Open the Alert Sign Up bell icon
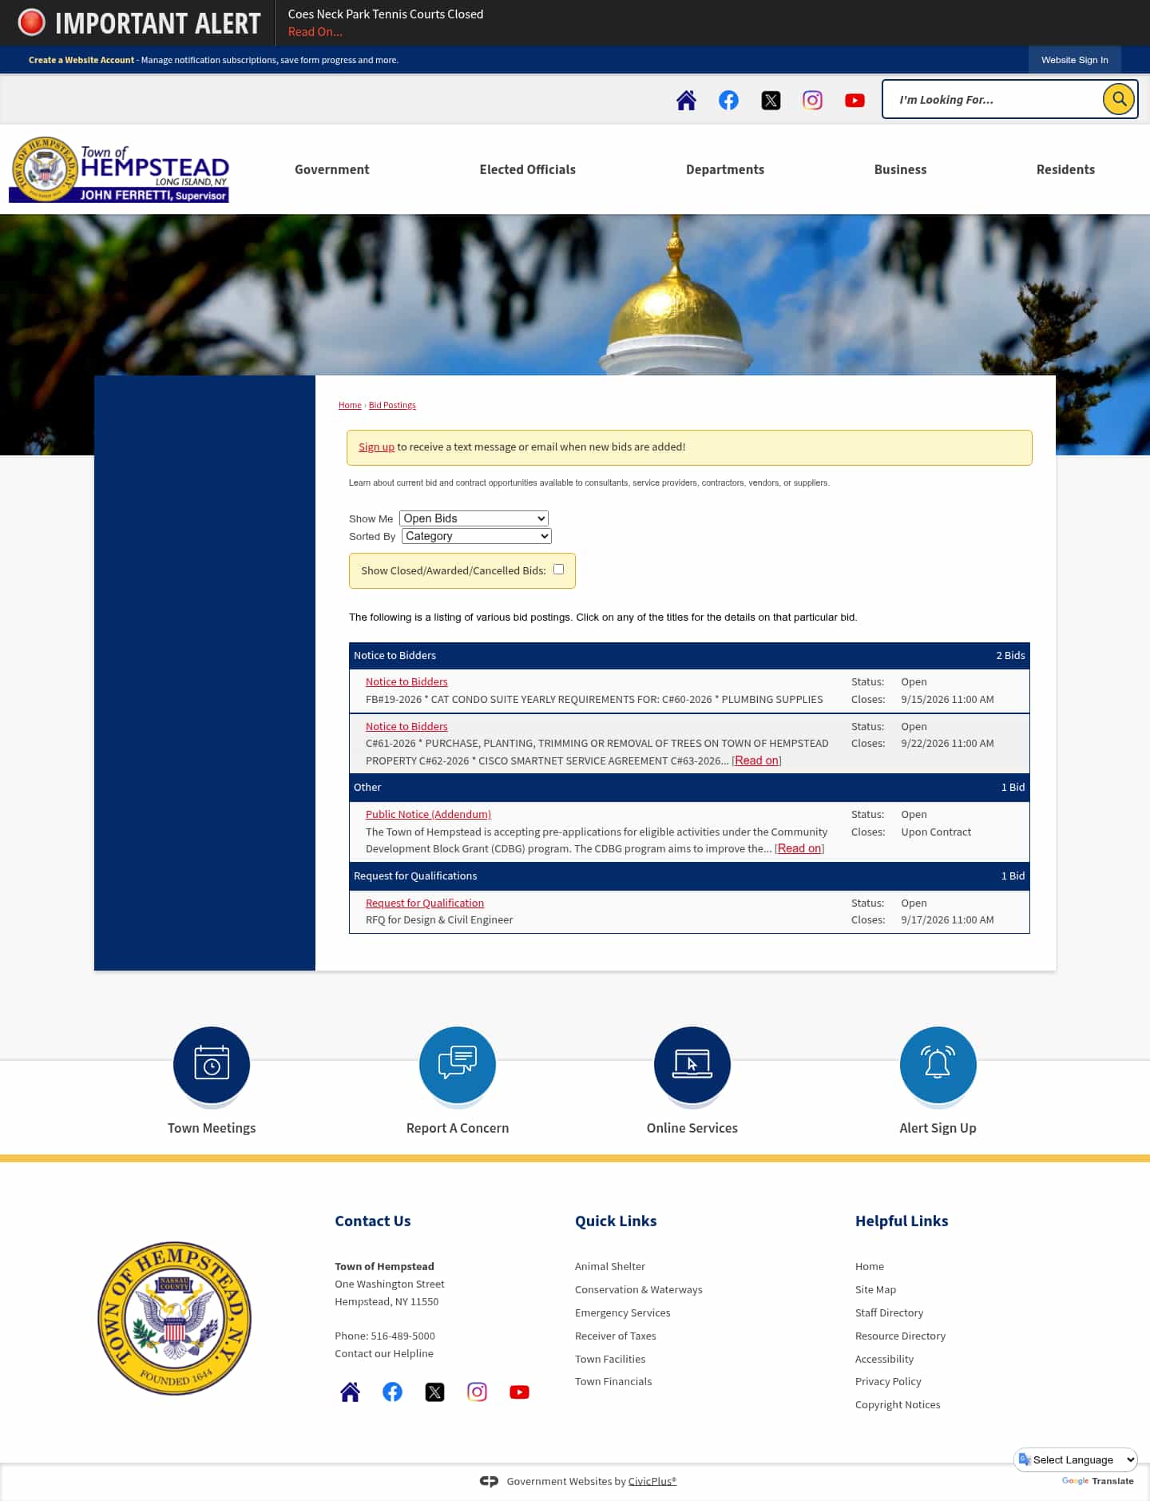The image size is (1150, 1501). click(x=938, y=1065)
